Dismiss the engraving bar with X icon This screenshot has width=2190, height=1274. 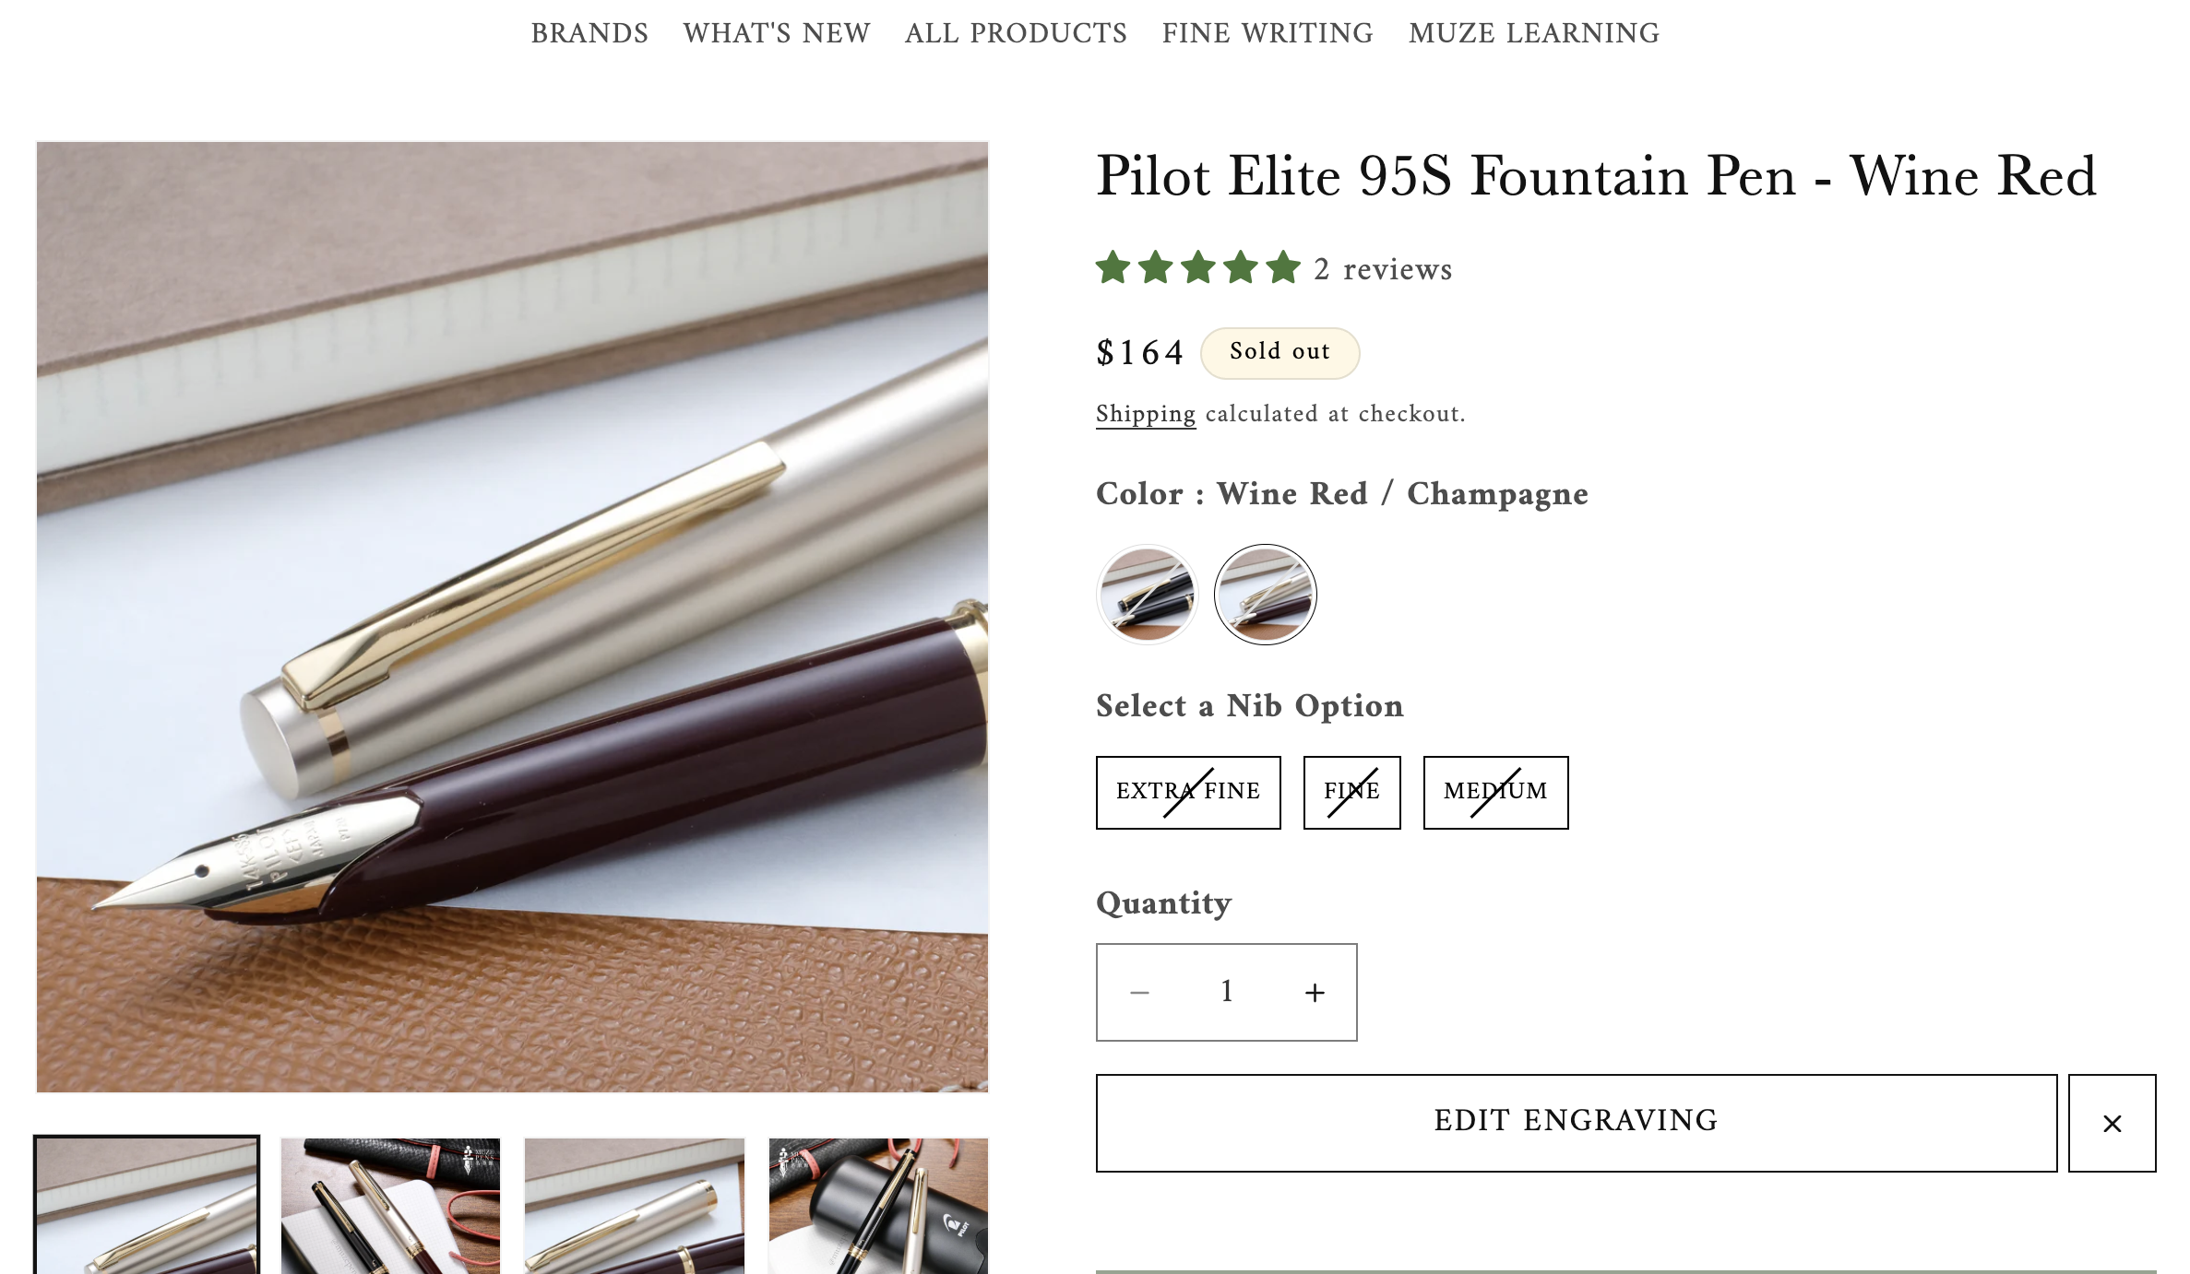(2112, 1123)
